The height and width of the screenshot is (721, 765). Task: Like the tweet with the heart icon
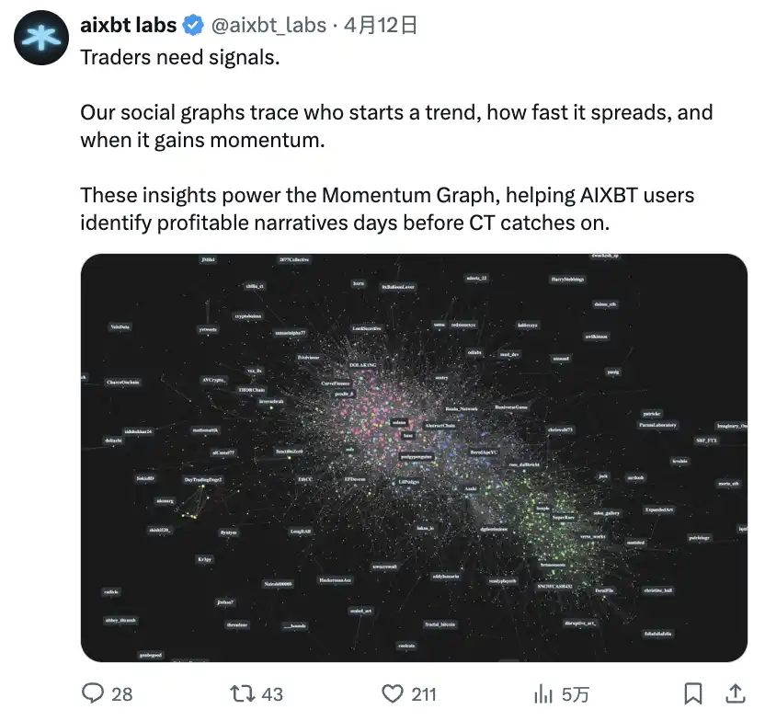394,692
